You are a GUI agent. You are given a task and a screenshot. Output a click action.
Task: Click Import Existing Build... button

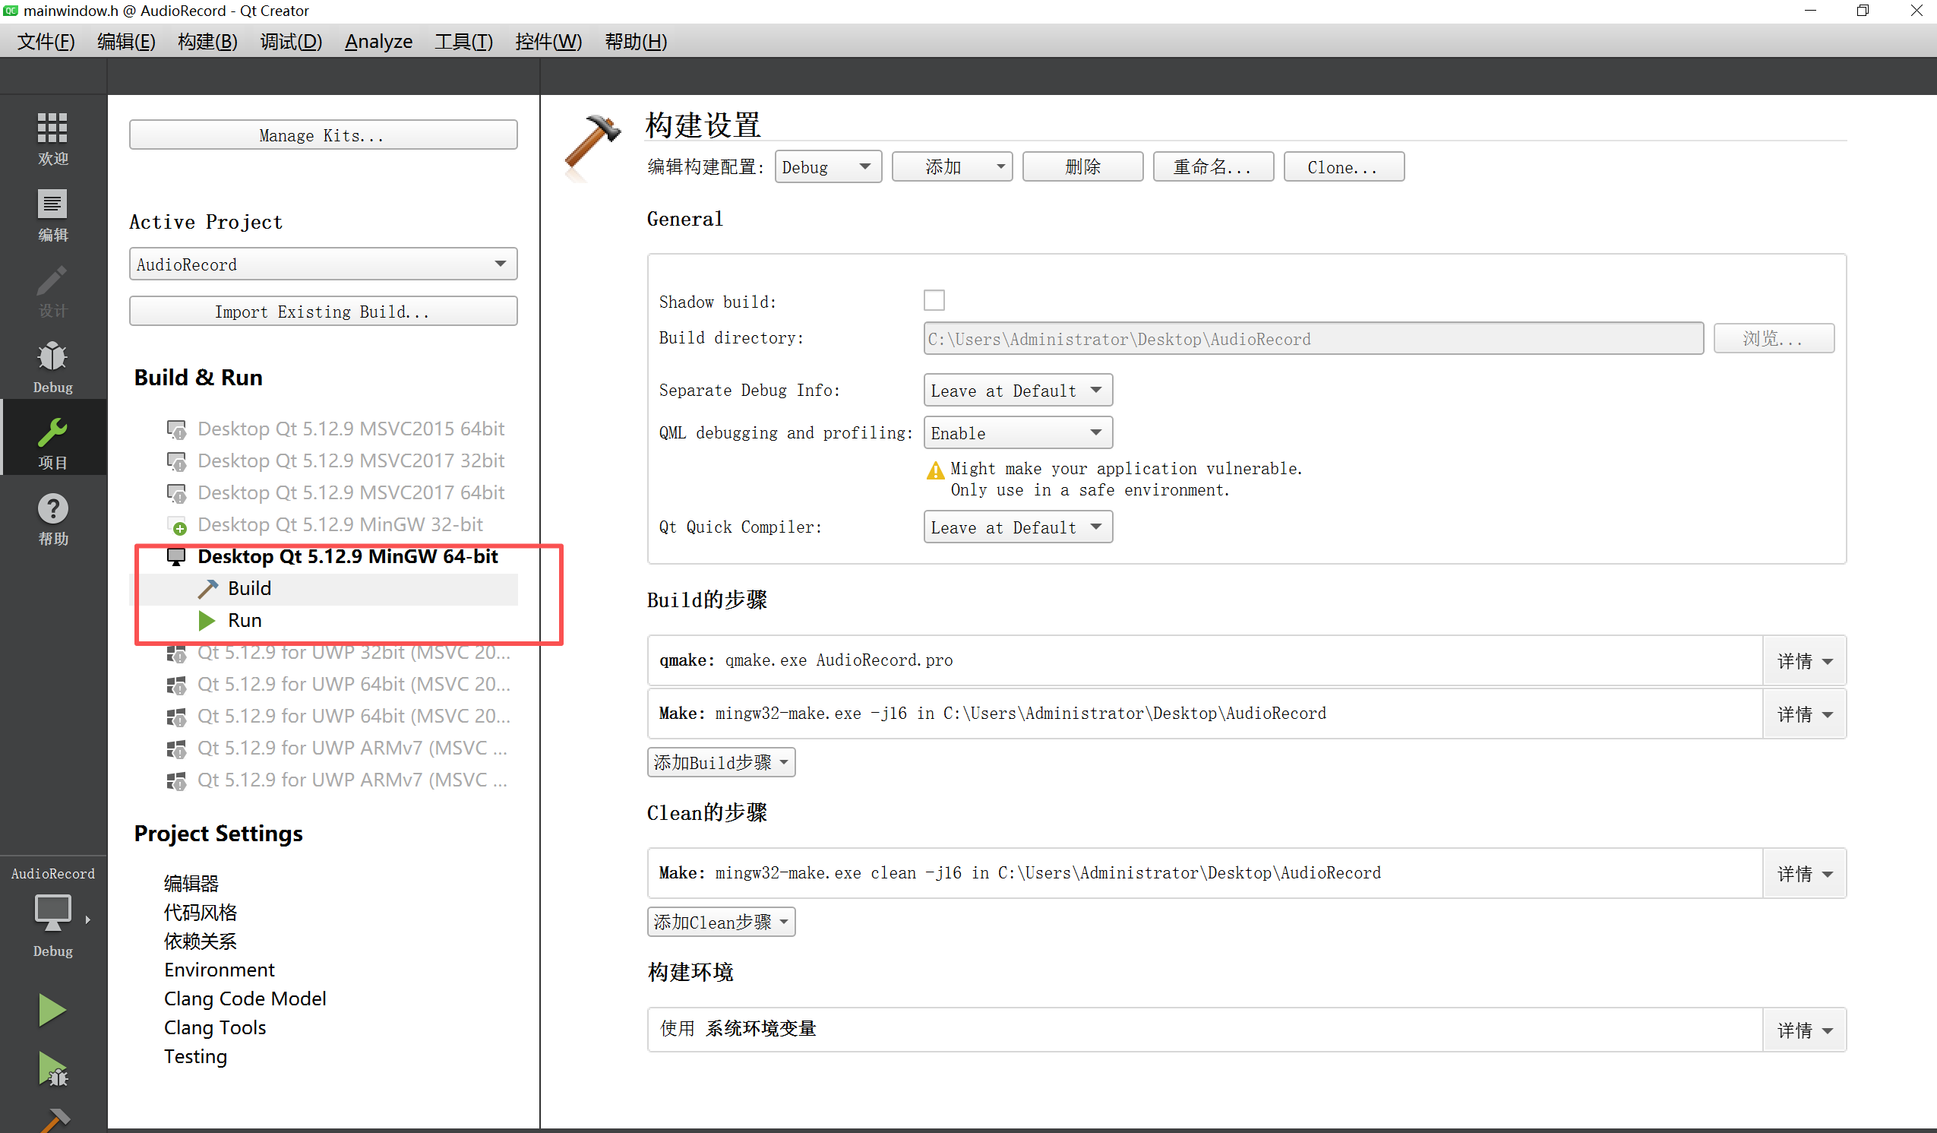point(323,312)
